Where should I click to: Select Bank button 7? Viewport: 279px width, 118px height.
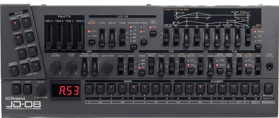(156, 89)
